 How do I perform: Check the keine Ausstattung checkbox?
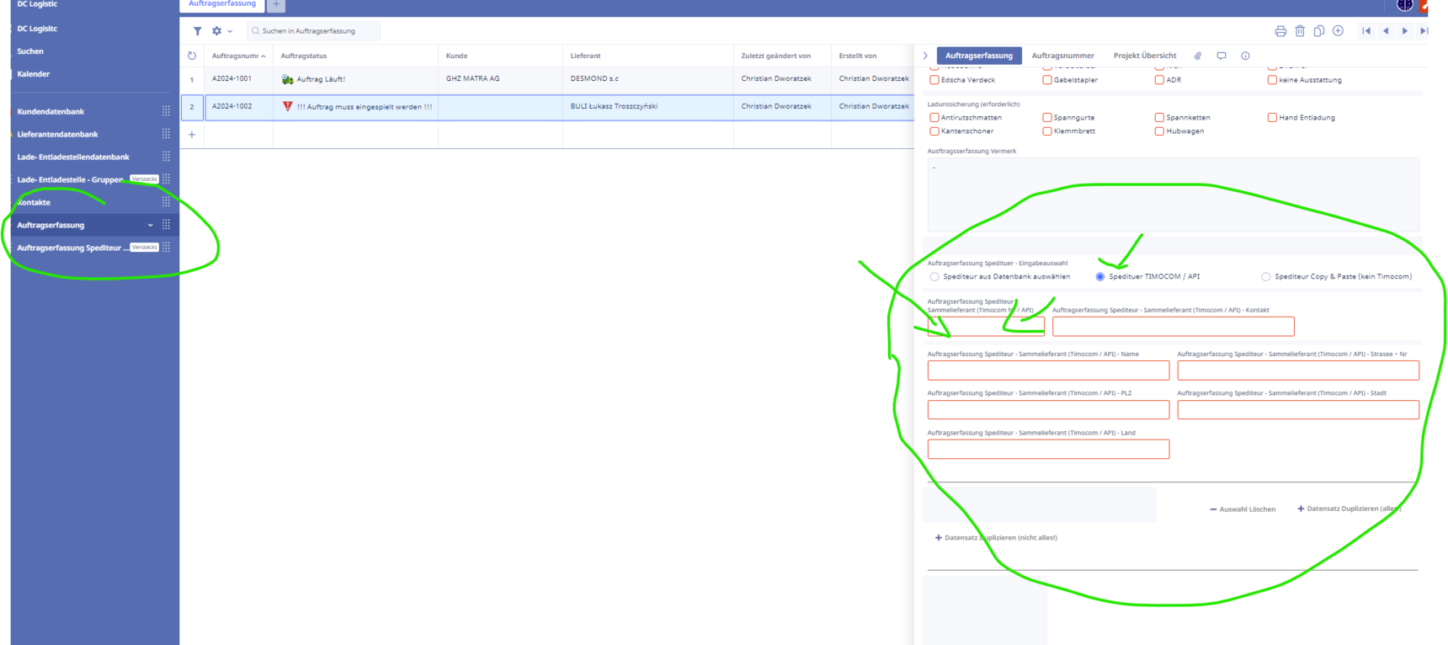(1272, 80)
